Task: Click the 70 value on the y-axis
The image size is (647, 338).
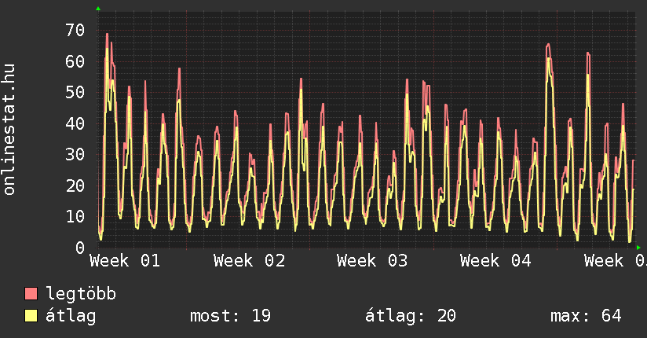Action: pos(75,31)
